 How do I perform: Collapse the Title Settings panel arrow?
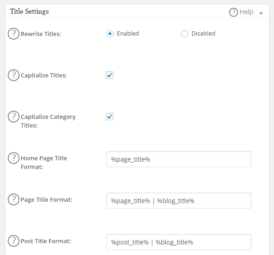click(x=261, y=13)
